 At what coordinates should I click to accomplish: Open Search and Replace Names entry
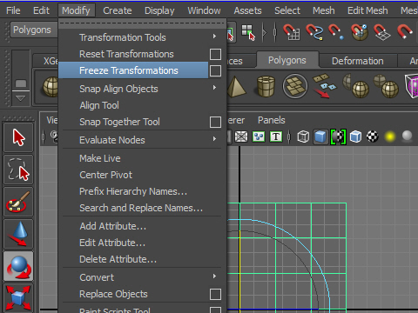141,208
